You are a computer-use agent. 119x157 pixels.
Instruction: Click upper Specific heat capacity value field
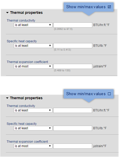tap(73, 46)
